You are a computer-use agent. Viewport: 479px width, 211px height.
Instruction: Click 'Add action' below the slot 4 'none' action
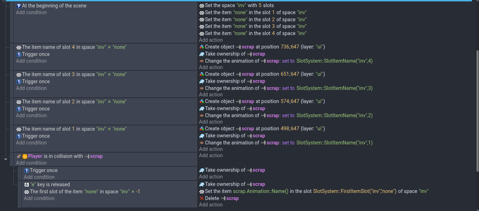pyautogui.click(x=211, y=40)
